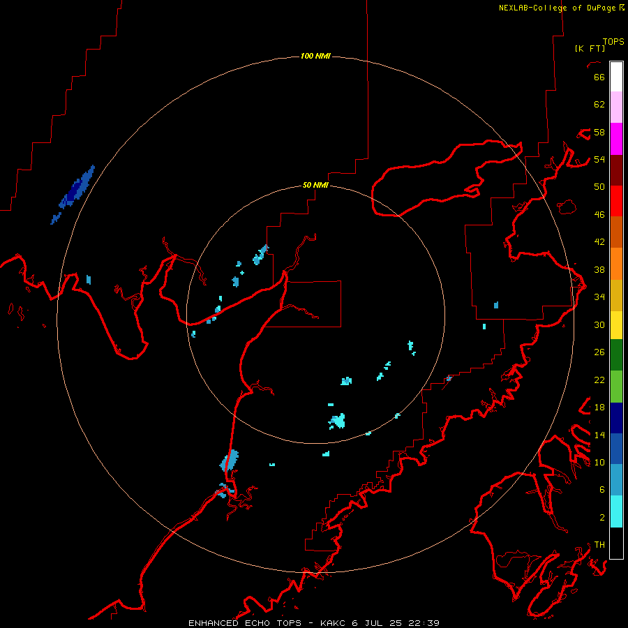Click the legend value "34"
The height and width of the screenshot is (628, 628).
(x=599, y=297)
